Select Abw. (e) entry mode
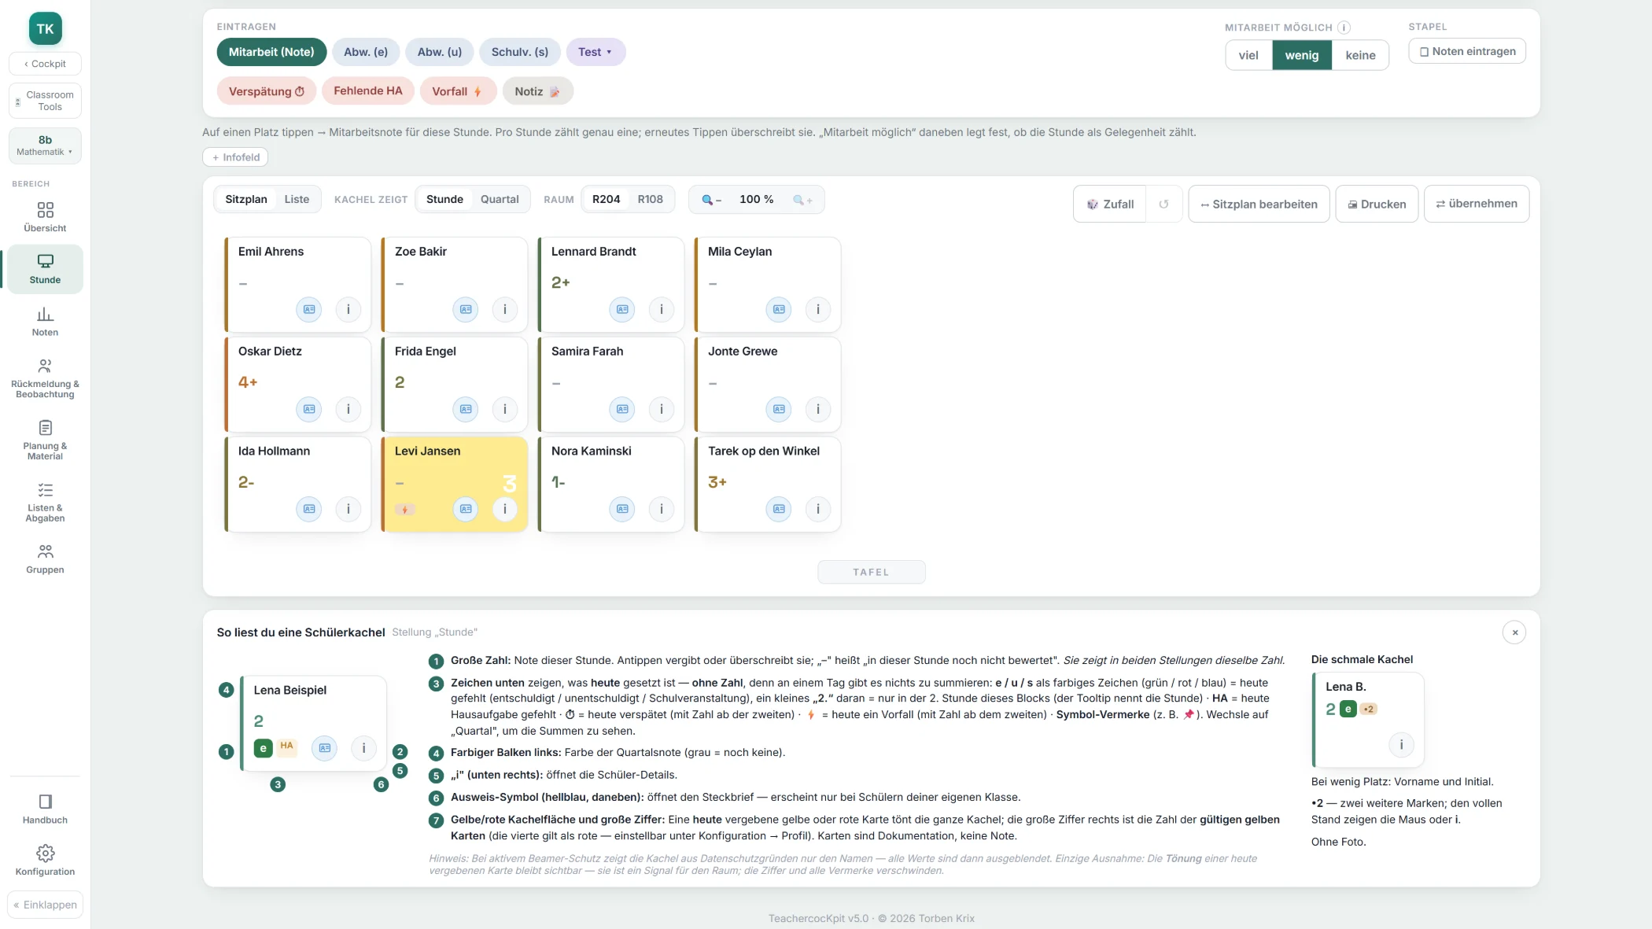The width and height of the screenshot is (1652, 929). (366, 52)
